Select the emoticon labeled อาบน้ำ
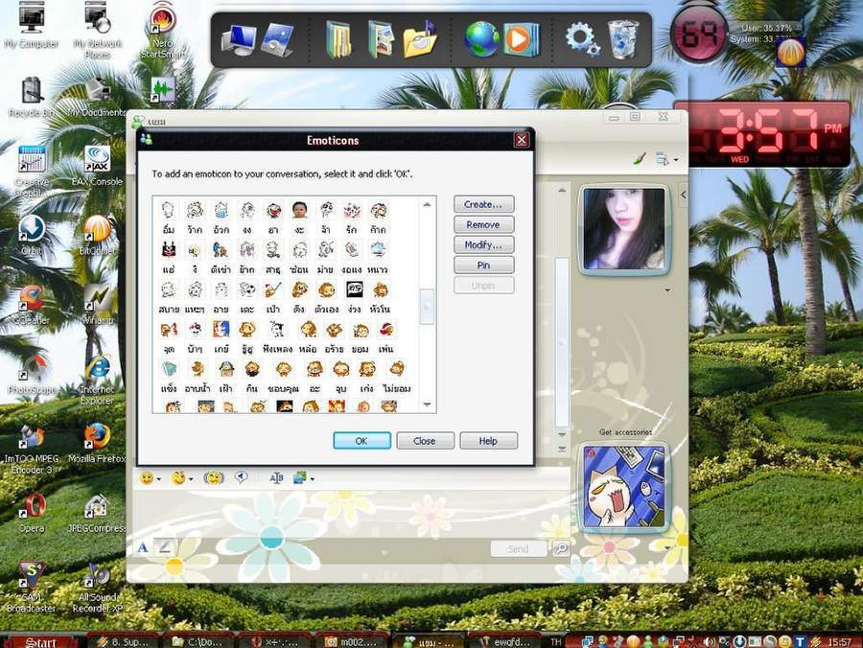The width and height of the screenshot is (863, 648). pos(197,368)
